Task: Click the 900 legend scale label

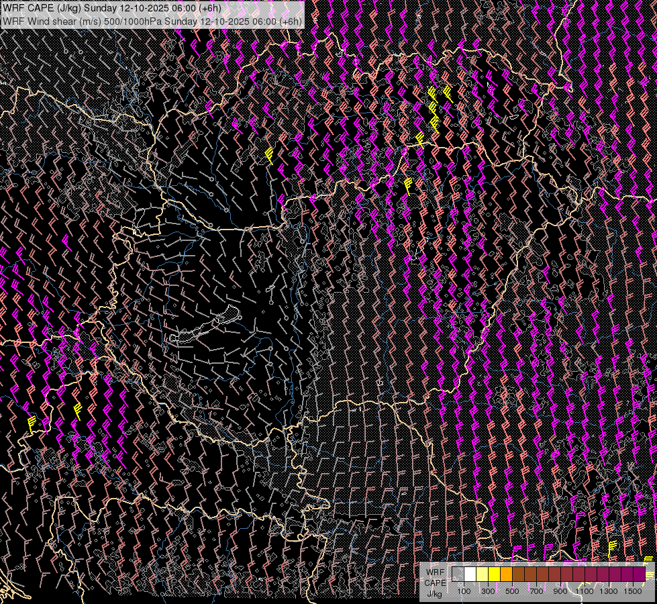Action: (x=560, y=591)
